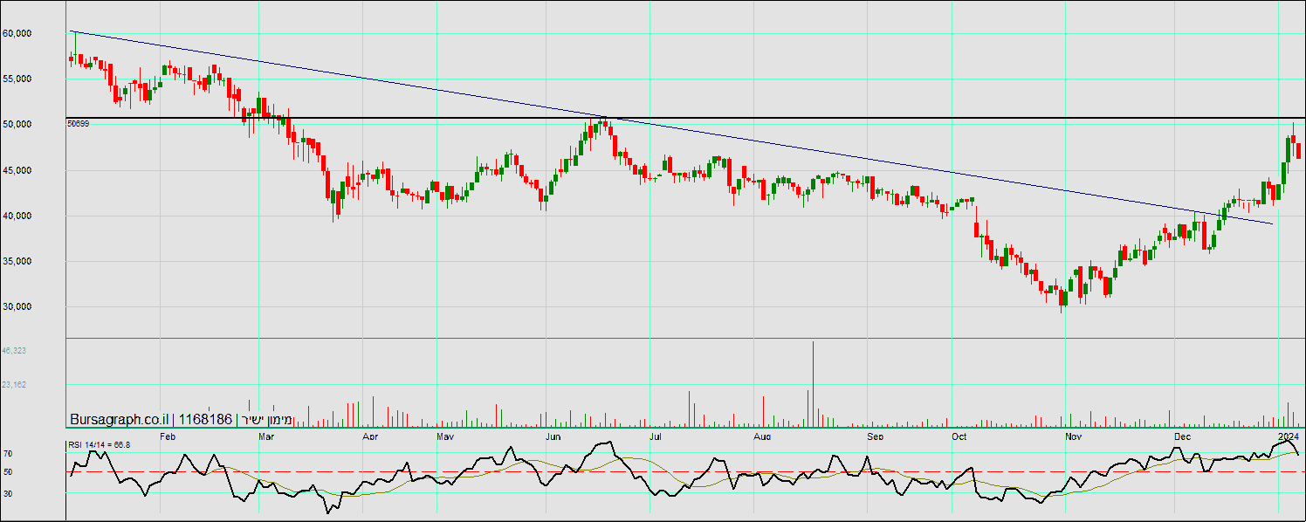1306x522 pixels.
Task: Click the 23,162 volume axis label
Action: point(13,384)
